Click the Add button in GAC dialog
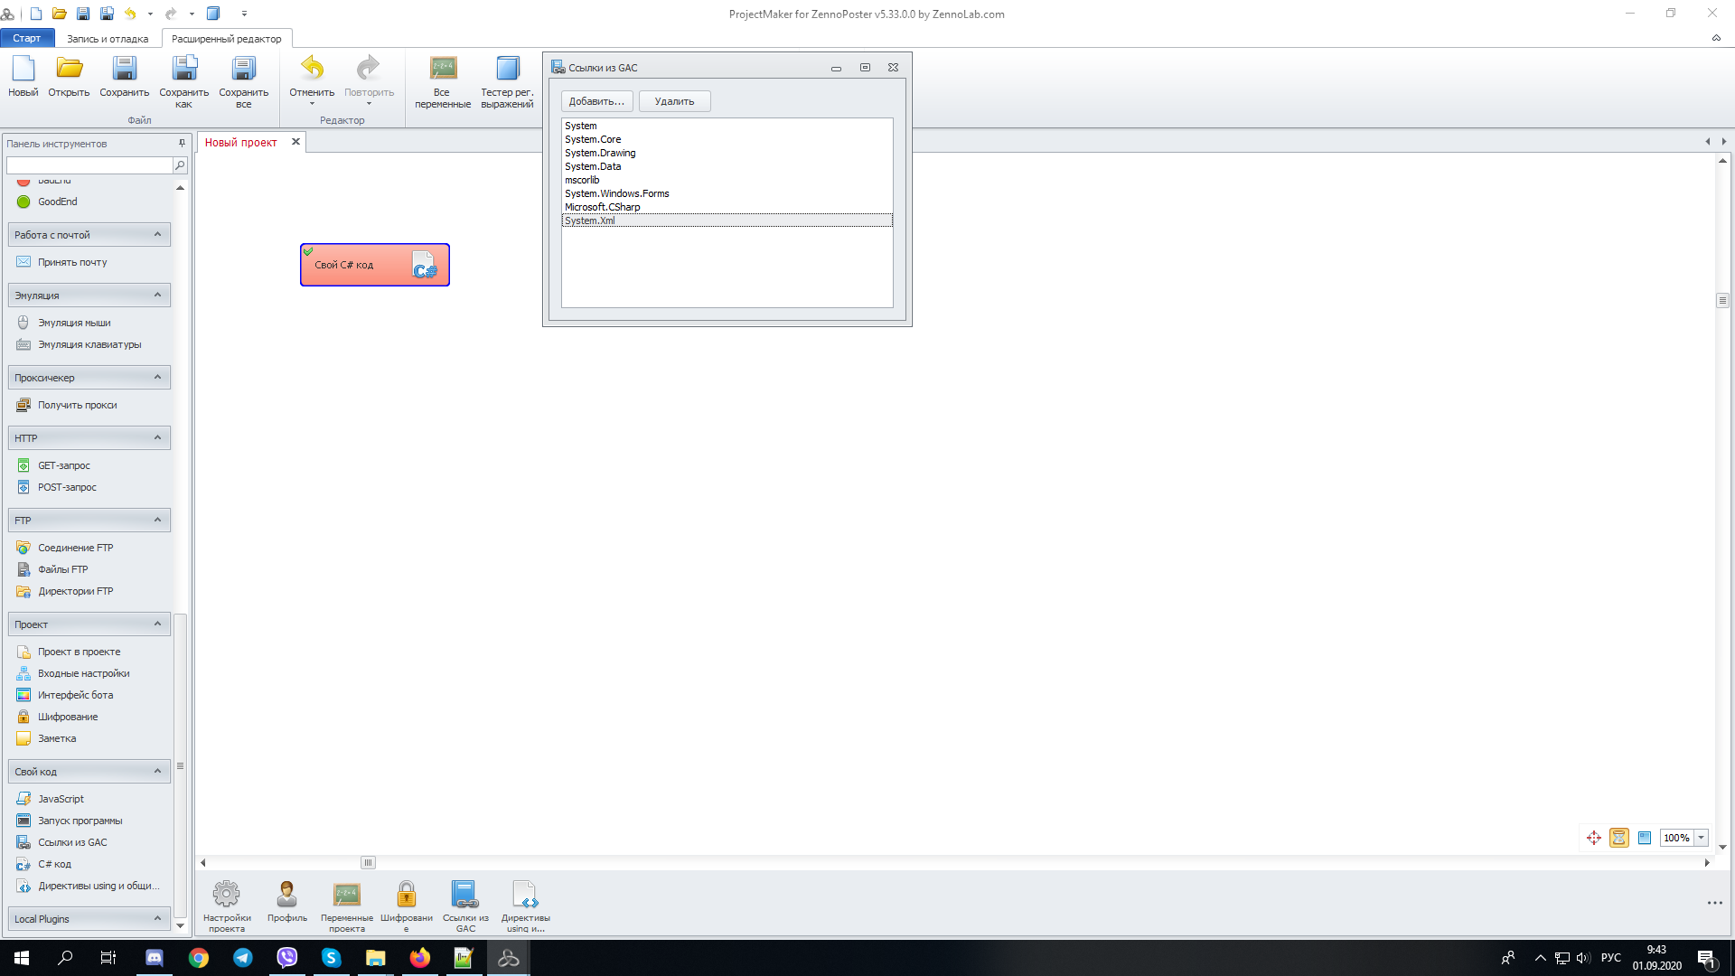Viewport: 1735px width, 976px height. [x=596, y=101]
